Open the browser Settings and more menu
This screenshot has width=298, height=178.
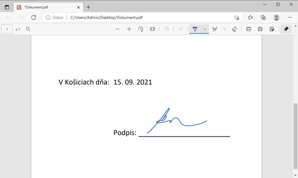point(290,17)
